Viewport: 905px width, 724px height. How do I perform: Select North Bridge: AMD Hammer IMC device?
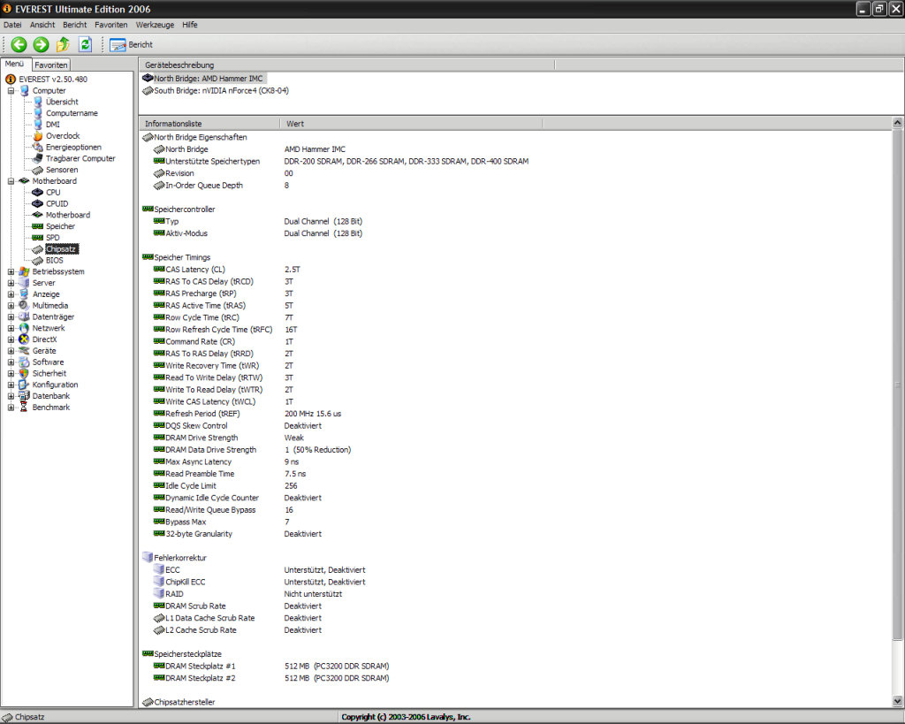point(202,79)
